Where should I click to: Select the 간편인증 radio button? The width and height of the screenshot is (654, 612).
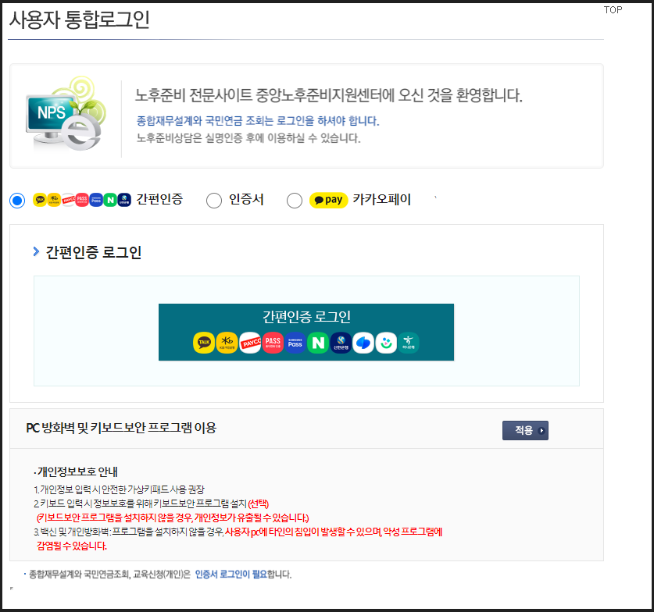click(16, 200)
